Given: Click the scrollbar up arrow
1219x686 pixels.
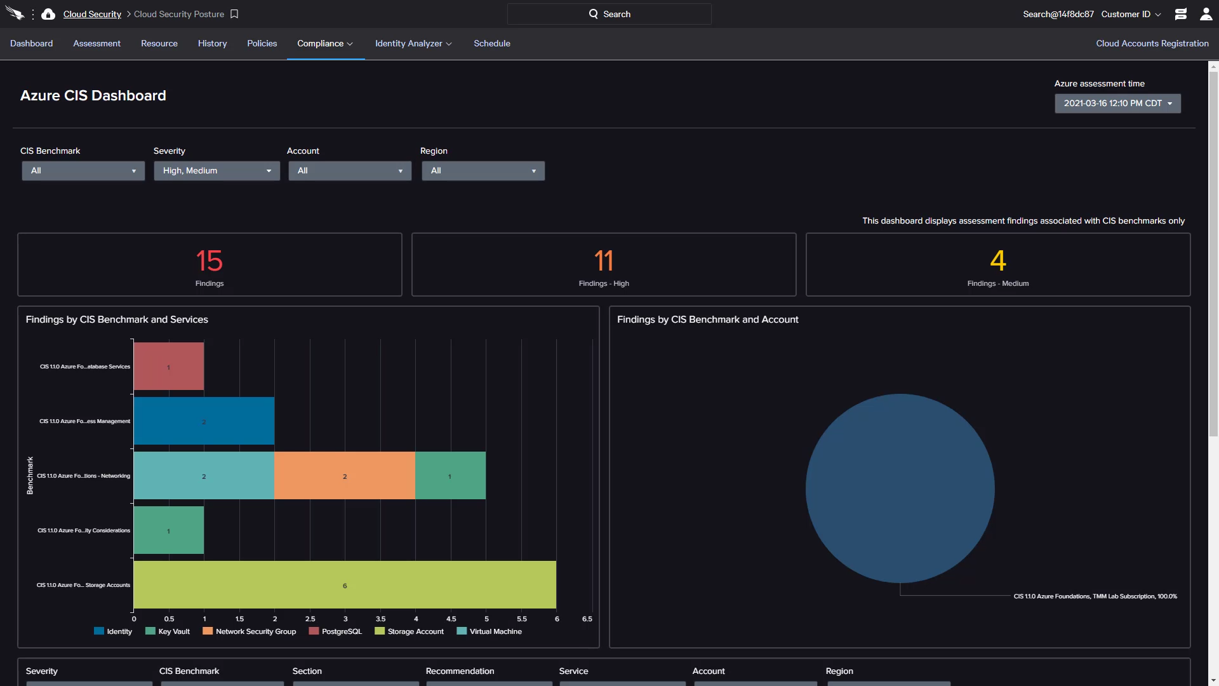Looking at the screenshot, I should click(1213, 66).
